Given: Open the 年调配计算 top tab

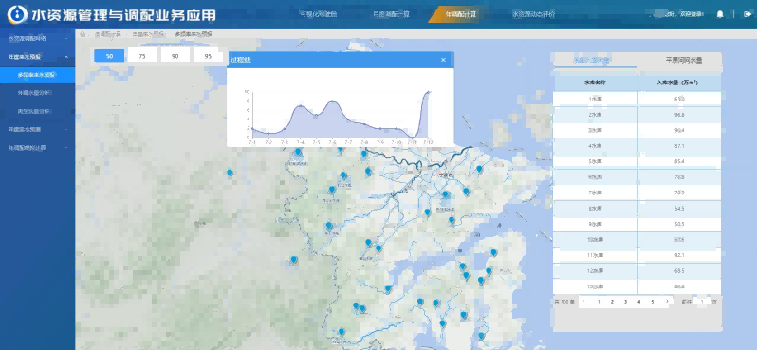Looking at the screenshot, I should tap(461, 14).
